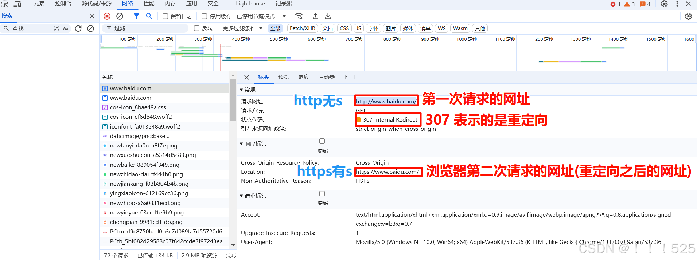The width and height of the screenshot is (697, 260).
Task: Click the warnings count indicator
Action: (x=629, y=4)
